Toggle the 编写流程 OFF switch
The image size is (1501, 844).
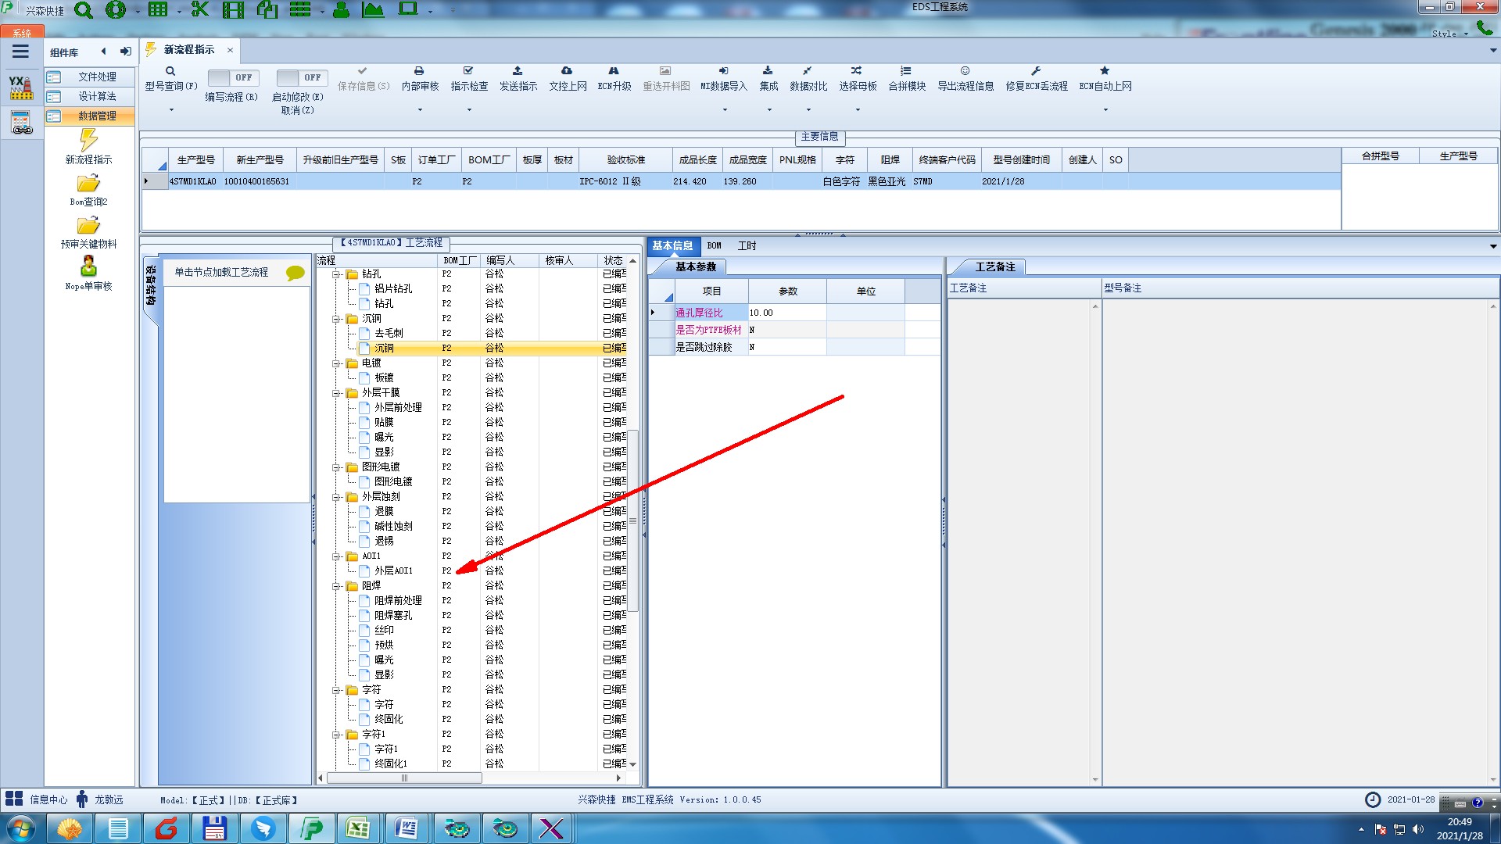point(231,77)
